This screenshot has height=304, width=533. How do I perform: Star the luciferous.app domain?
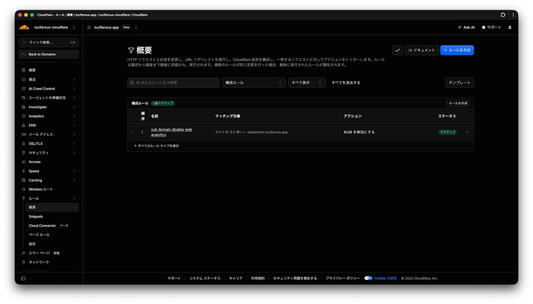point(89,27)
